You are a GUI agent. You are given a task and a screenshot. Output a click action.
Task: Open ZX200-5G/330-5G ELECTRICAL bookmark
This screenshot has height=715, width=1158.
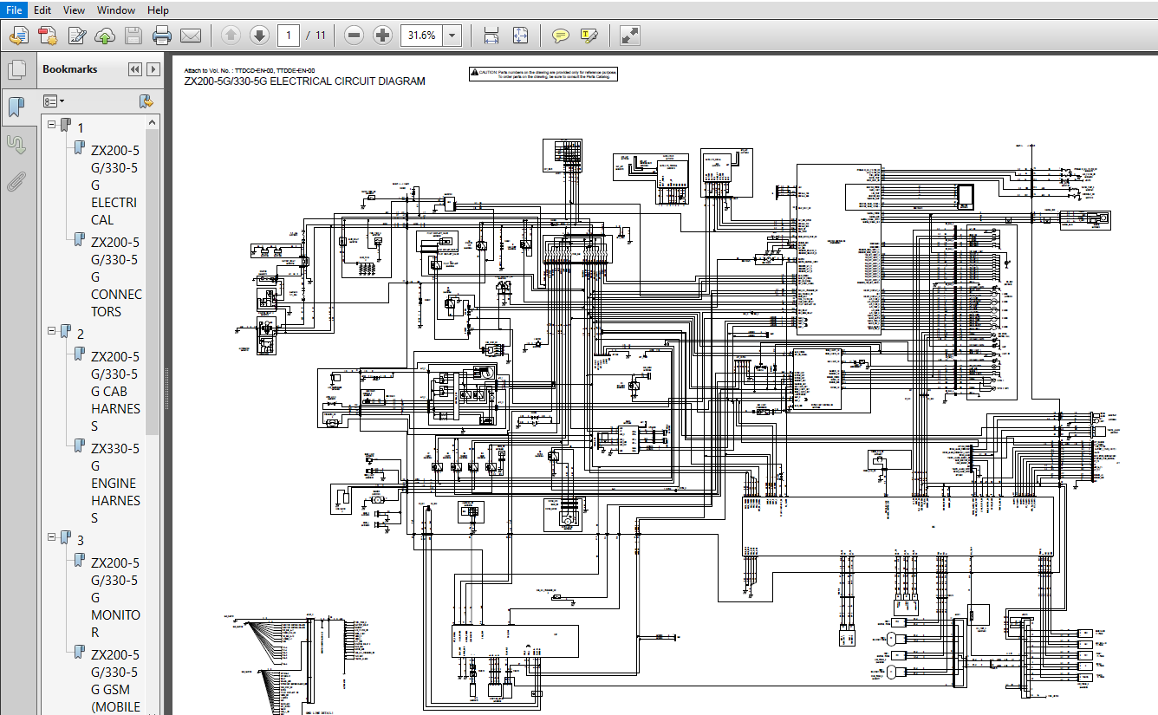pyautogui.click(x=114, y=185)
